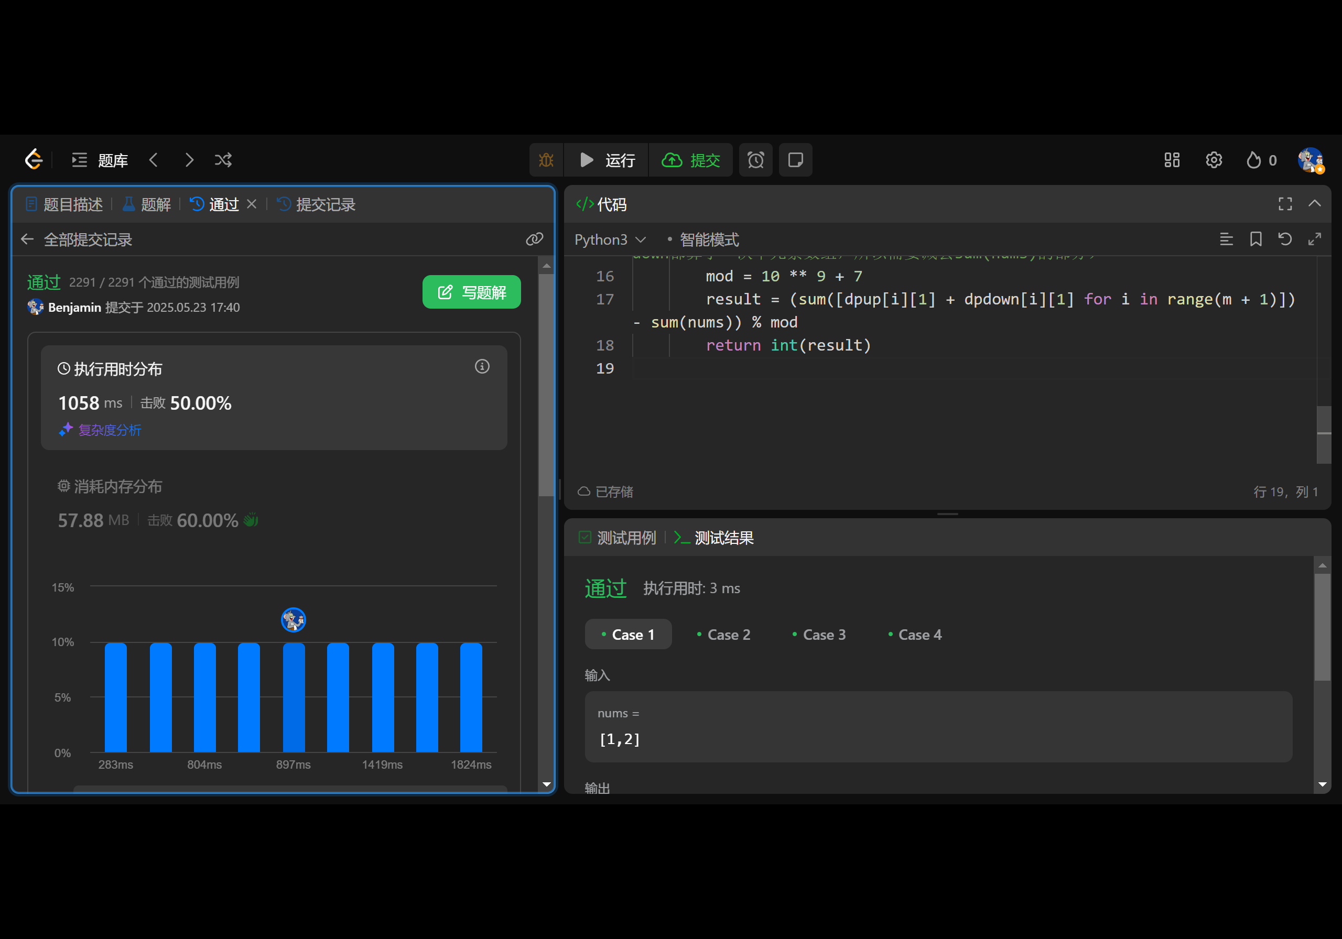The height and width of the screenshot is (939, 1342).
Task: Collapse the code panel chevron
Action: [1315, 203]
